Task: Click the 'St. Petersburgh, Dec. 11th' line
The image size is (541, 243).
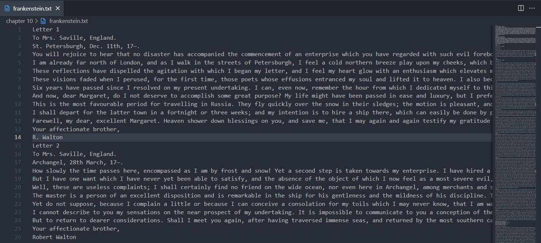Action: [x=86, y=46]
